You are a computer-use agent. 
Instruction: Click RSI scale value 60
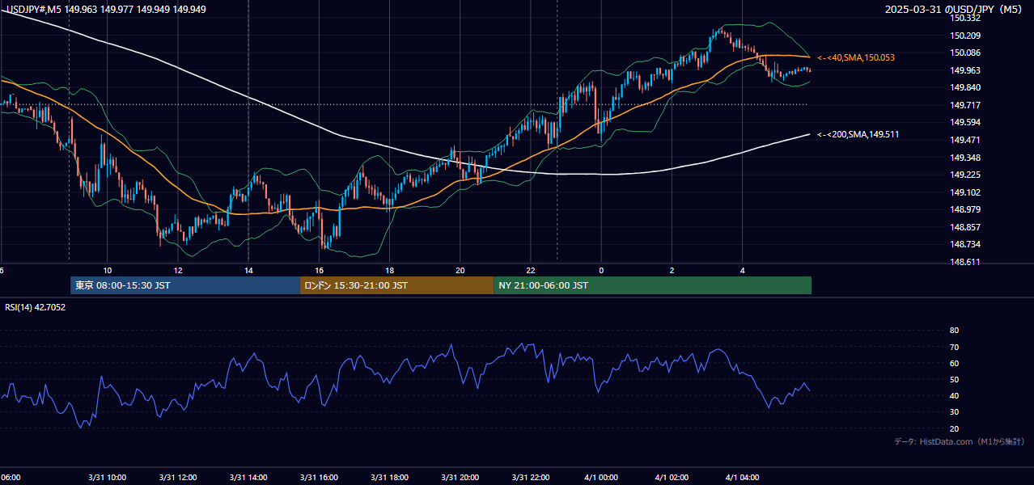click(x=954, y=363)
